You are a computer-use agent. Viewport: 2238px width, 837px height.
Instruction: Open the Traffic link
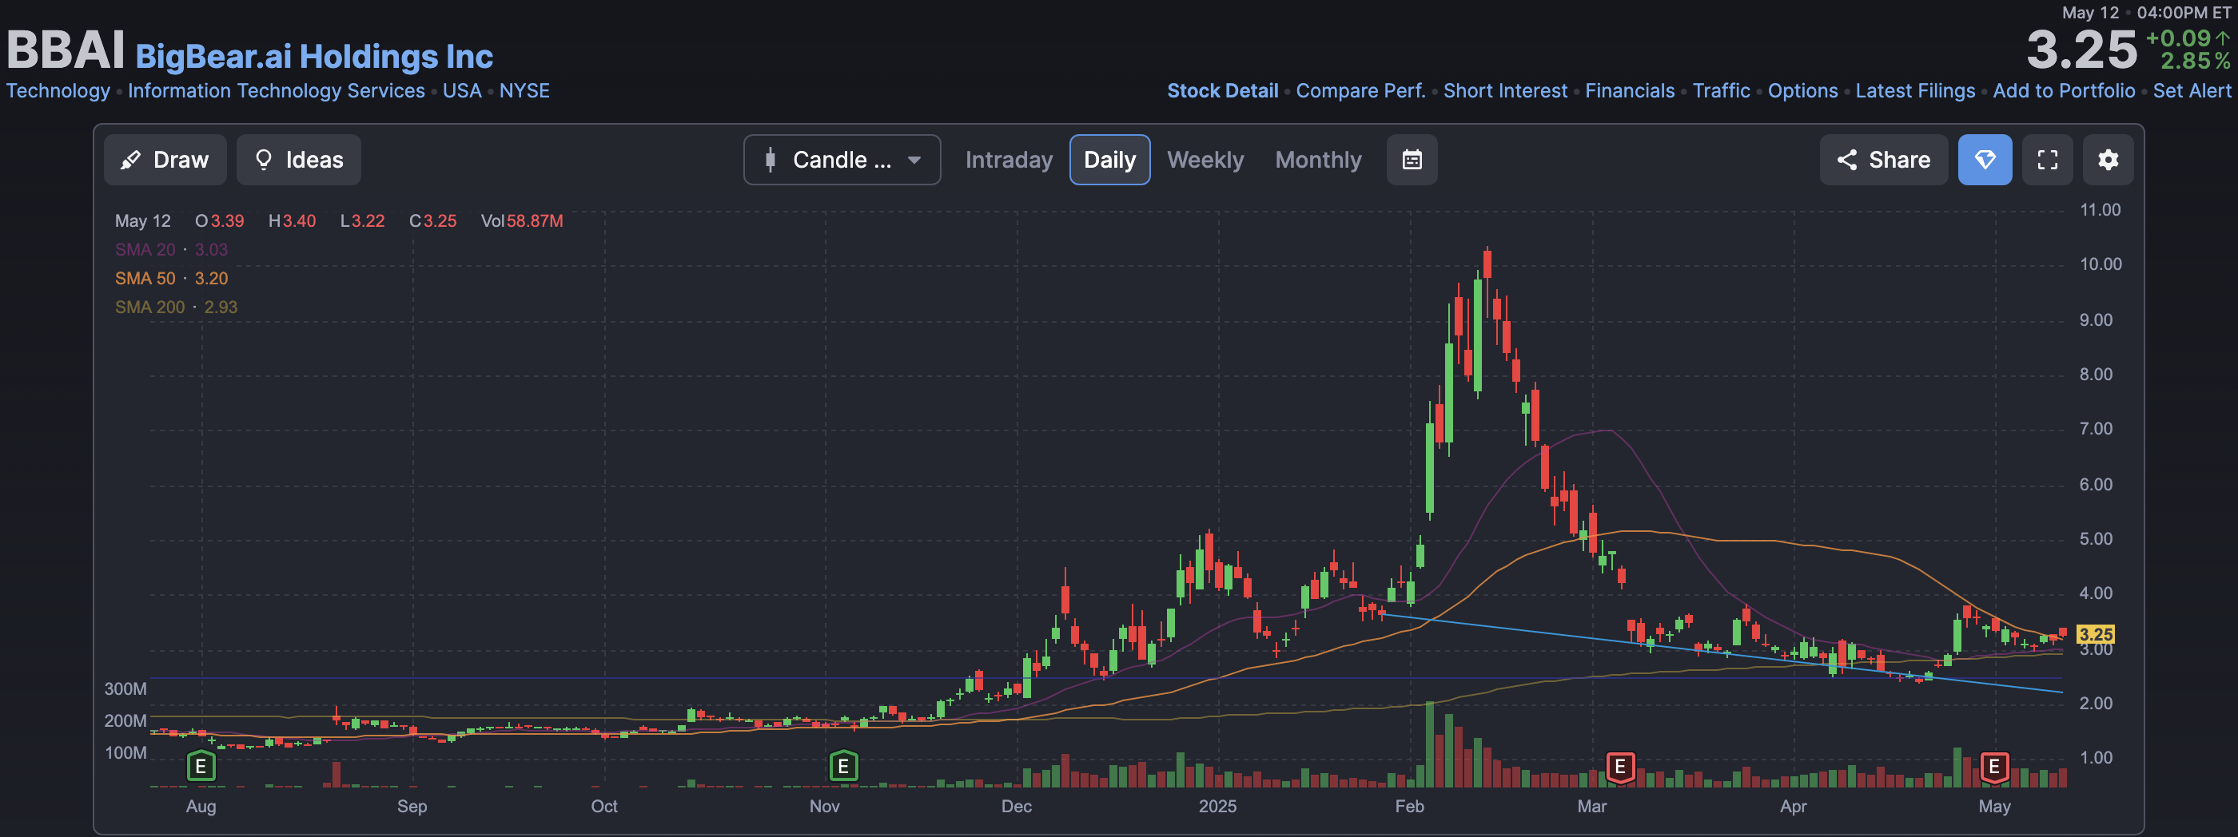[x=1721, y=90]
